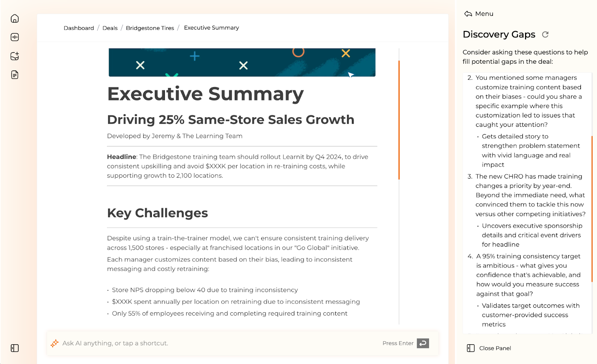The width and height of the screenshot is (597, 364).
Task: Click the Discovery Gaps panel scrollbar
Action: point(592,209)
